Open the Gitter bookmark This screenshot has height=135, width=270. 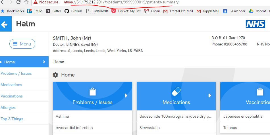click(x=53, y=11)
